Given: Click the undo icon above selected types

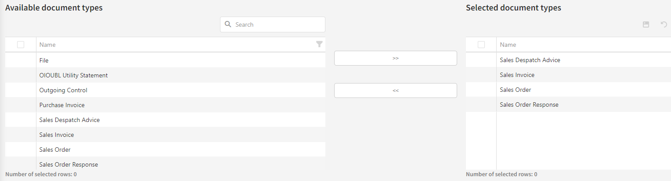Looking at the screenshot, I should coord(664,24).
